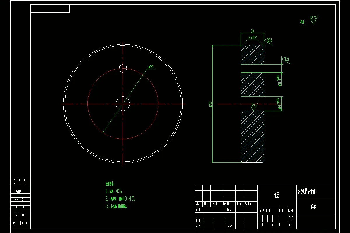The height and width of the screenshot is (233, 350).
Task: Select the 金星机械设计部 company name text
Action: pyautogui.click(x=306, y=192)
